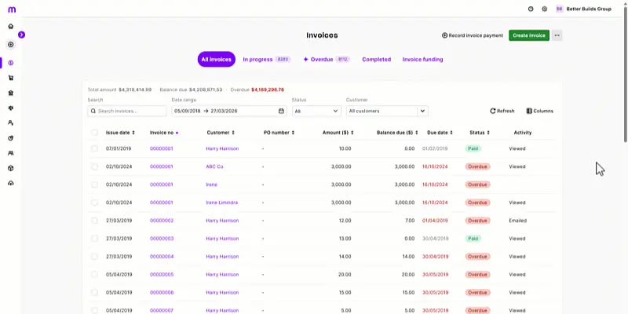Click the Date range field 05/09/2018 → 27/03/2026
Viewport: 628px width, 314px height.
pyautogui.click(x=229, y=111)
